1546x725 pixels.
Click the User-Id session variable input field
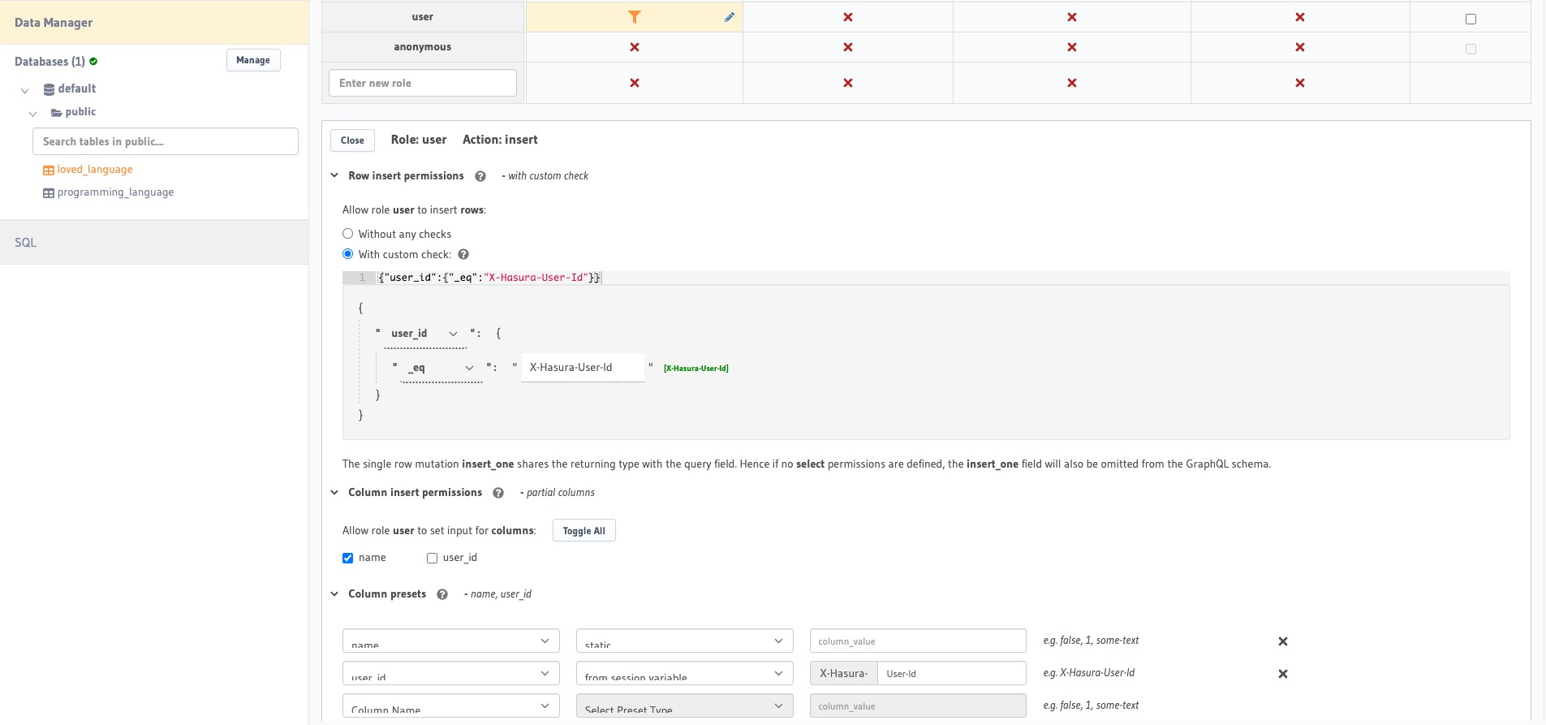tap(951, 673)
